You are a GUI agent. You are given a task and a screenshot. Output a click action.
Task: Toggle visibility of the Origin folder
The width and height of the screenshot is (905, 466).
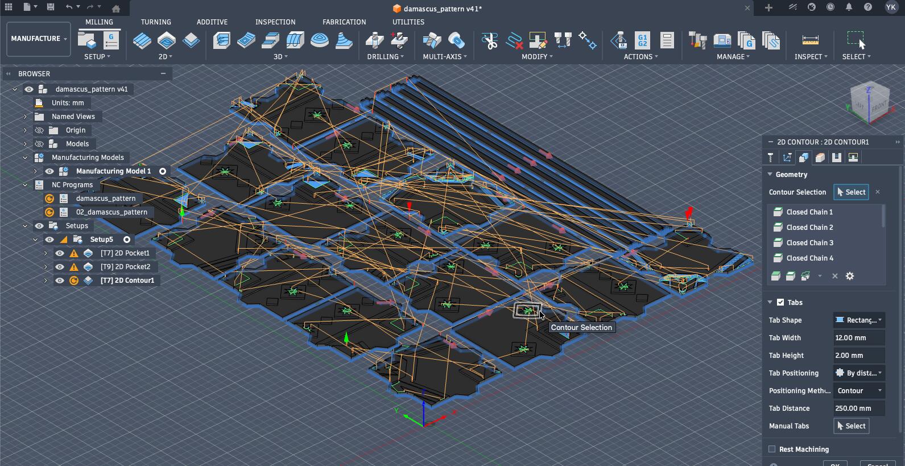(x=39, y=130)
